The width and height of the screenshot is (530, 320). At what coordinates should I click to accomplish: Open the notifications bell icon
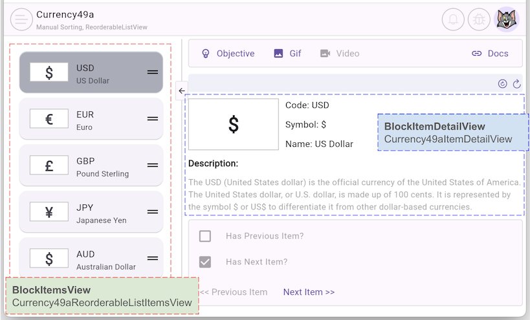(453, 19)
